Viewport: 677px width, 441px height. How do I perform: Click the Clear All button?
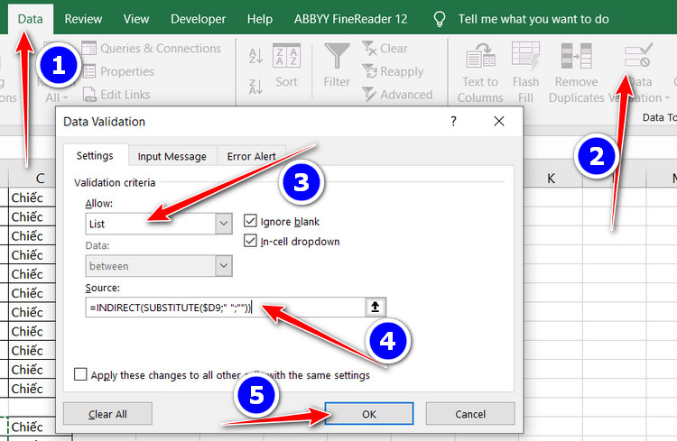(x=107, y=414)
